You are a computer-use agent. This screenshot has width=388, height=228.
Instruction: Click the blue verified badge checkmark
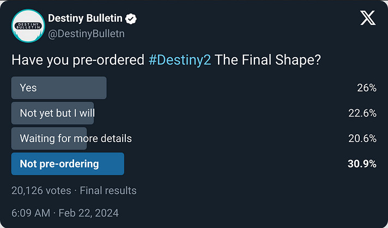pos(131,20)
